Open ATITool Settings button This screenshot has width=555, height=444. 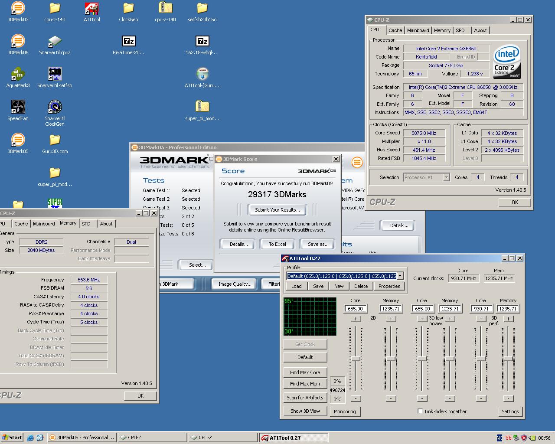tap(510, 411)
